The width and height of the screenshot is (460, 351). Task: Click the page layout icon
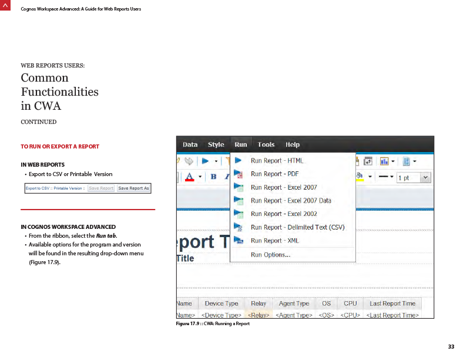click(x=407, y=161)
